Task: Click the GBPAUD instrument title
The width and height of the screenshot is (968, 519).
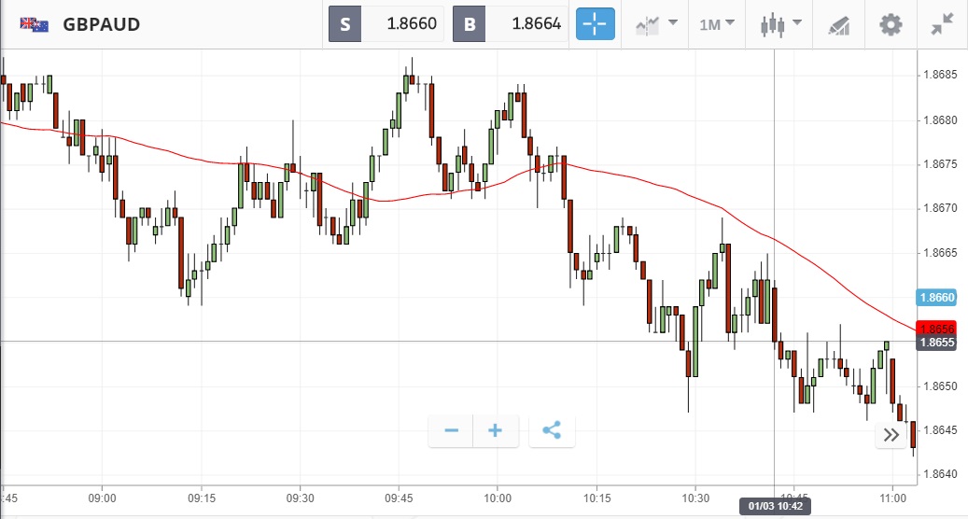Action: 102,24
